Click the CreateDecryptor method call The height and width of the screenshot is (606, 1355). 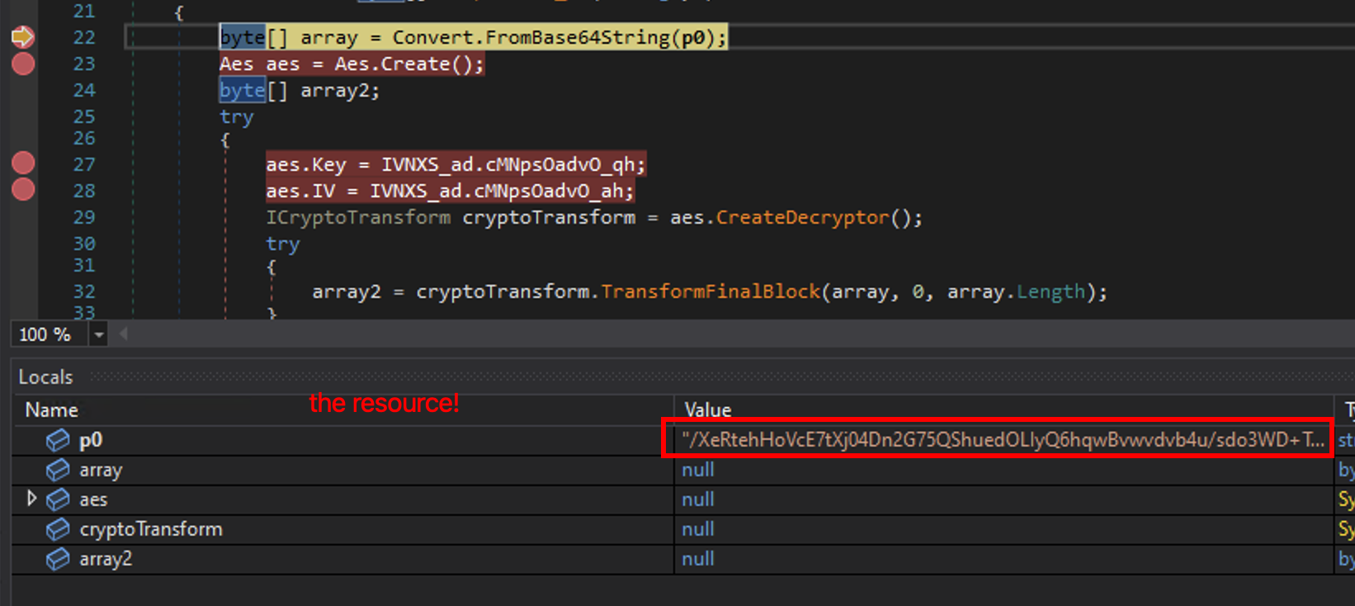coord(801,218)
